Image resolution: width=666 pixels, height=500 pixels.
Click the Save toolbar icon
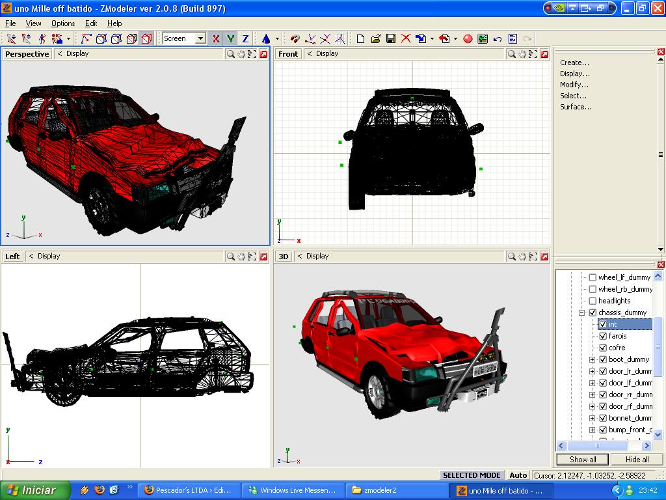pos(391,38)
